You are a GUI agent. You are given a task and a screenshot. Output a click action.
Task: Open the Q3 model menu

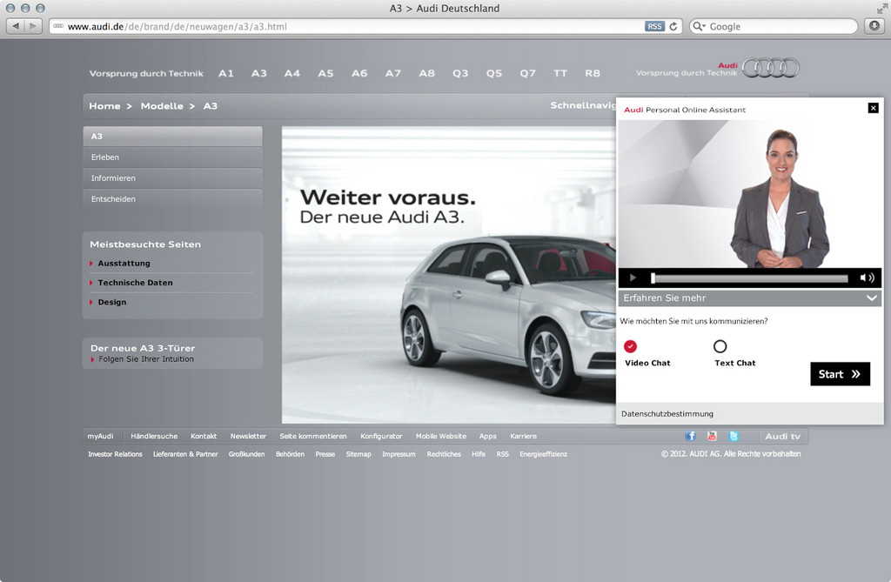(x=460, y=73)
